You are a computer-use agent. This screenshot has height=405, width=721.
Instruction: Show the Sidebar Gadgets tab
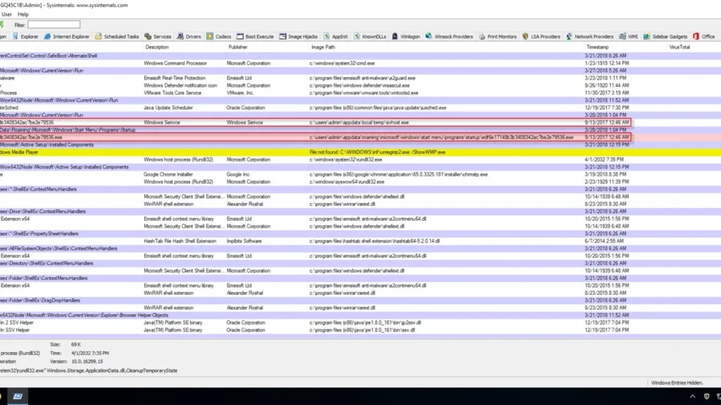(x=665, y=37)
